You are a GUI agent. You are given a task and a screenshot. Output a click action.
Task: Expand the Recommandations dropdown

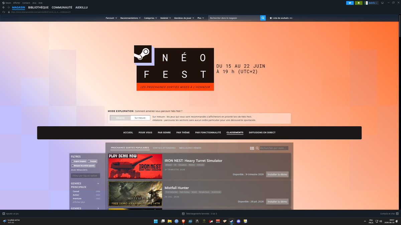click(130, 18)
